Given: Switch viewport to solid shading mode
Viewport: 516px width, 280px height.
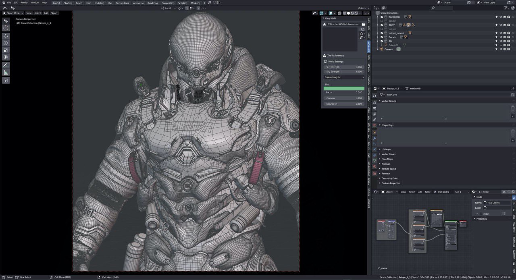Looking at the screenshot, I should (x=348, y=13).
